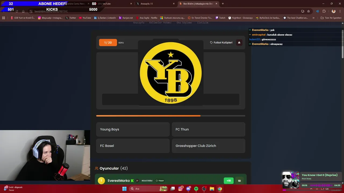Screen dimensions: 344x193
Task: Open the apps grid in bookmarks bar
Action: click(3, 18)
